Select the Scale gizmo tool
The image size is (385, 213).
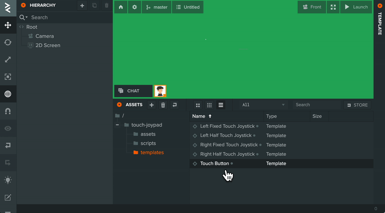(x=8, y=59)
